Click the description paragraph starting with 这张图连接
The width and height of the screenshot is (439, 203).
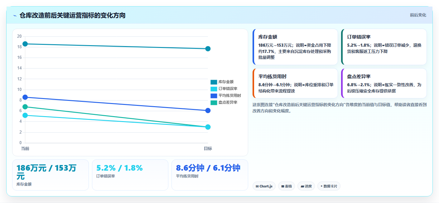point(340,108)
